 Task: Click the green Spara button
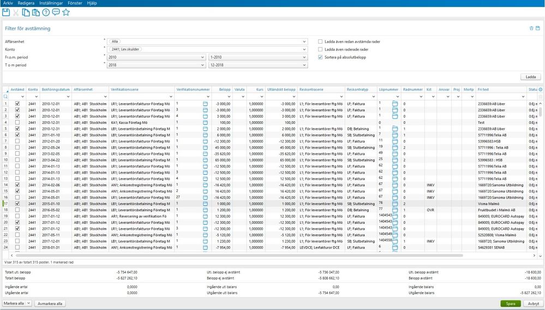511,303
